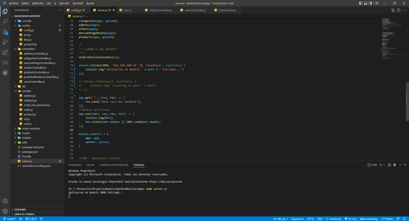Open mercadoPagoController.js file
The image size is (409, 221).
coord(37,63)
